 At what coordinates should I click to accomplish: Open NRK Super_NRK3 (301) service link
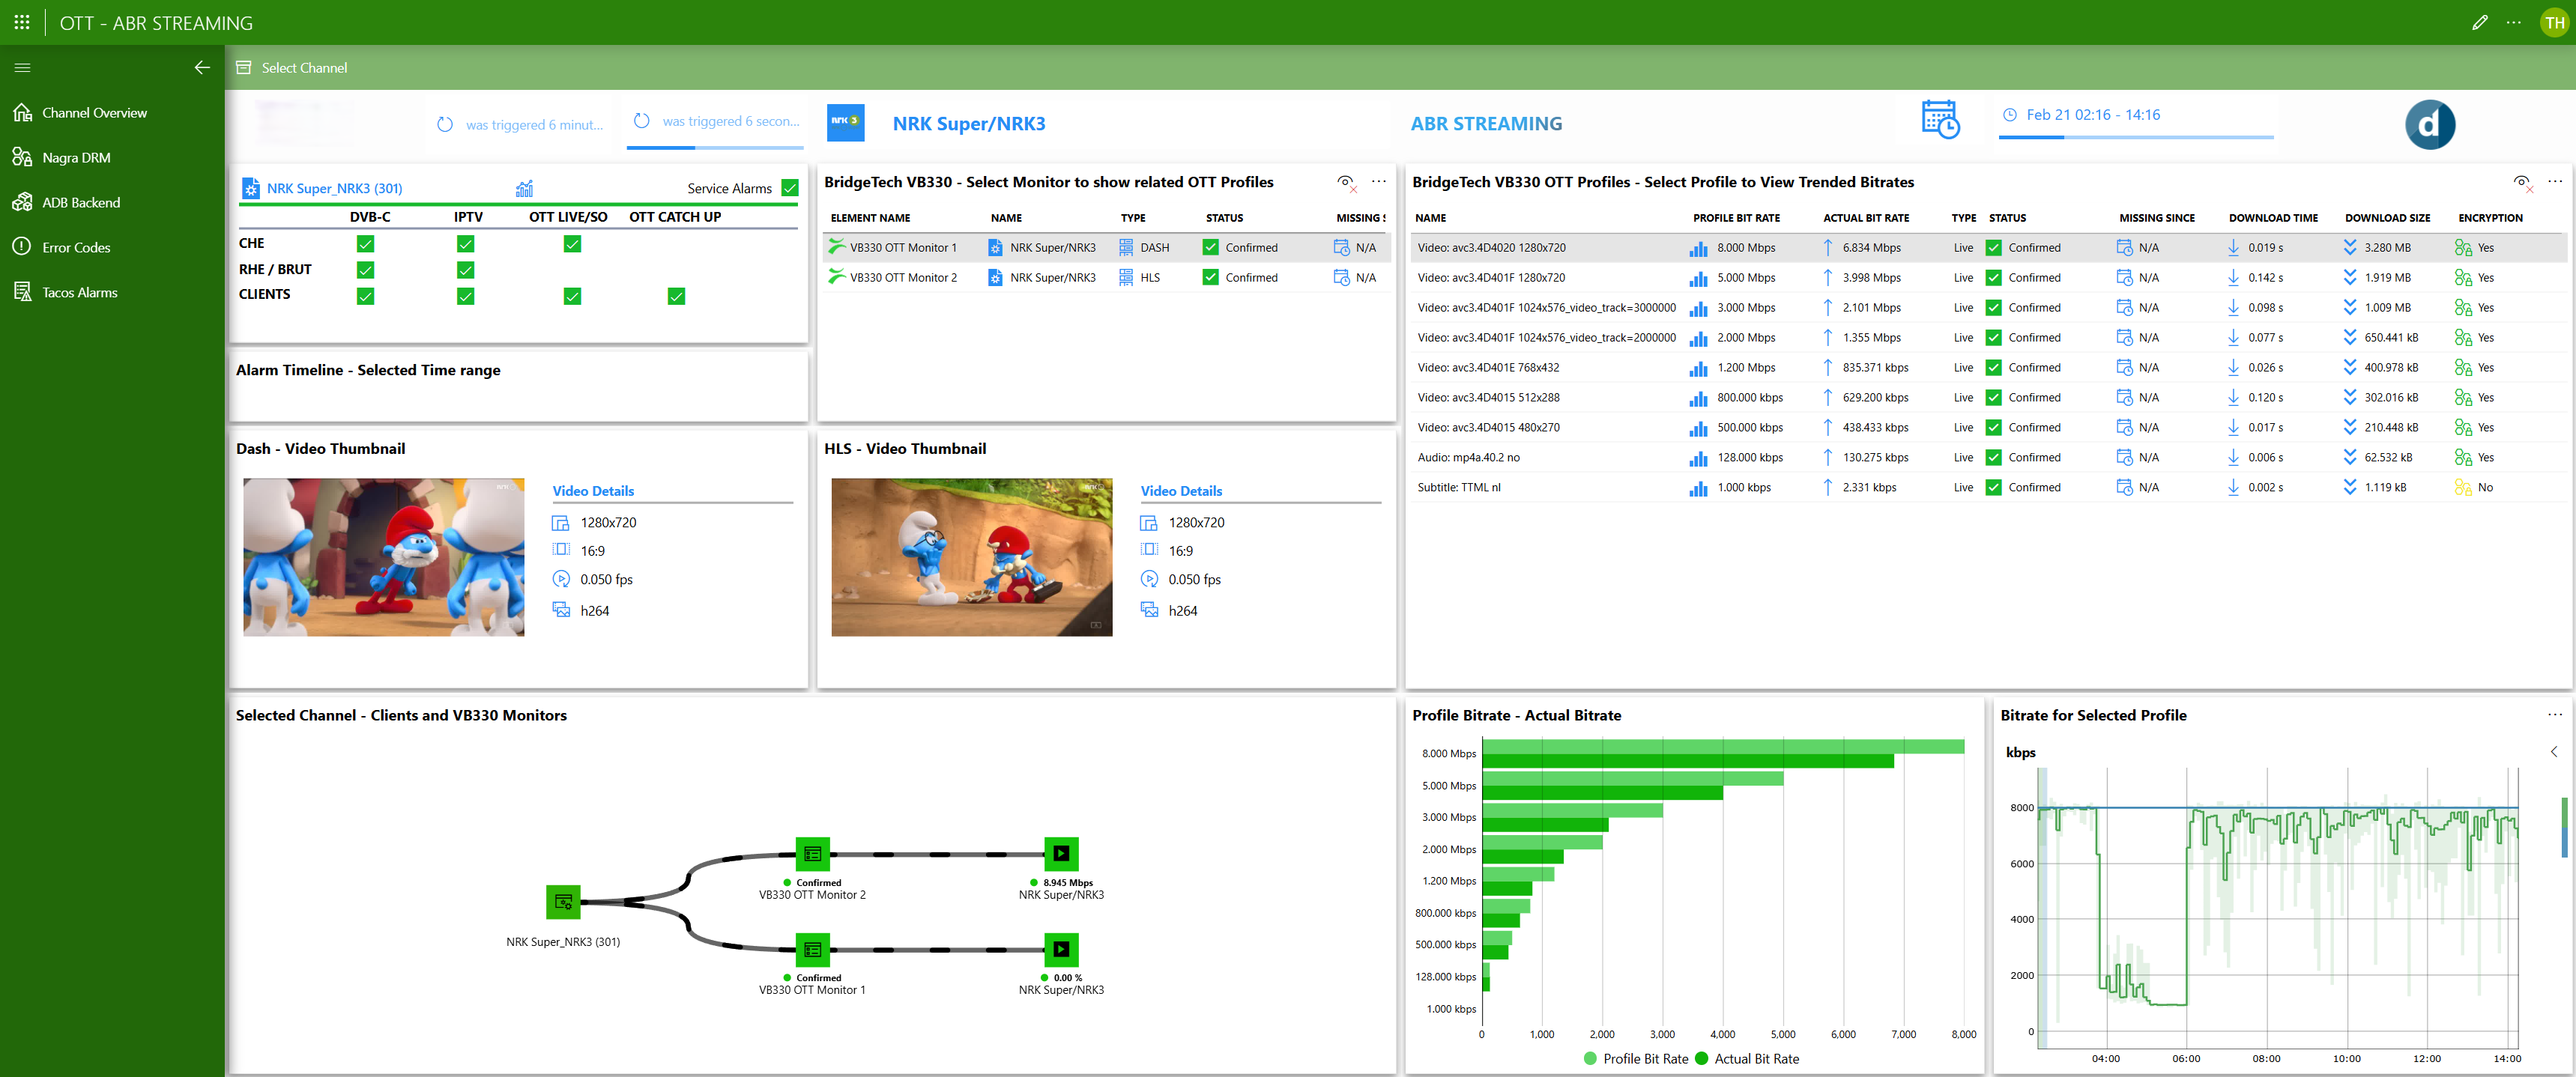point(334,188)
